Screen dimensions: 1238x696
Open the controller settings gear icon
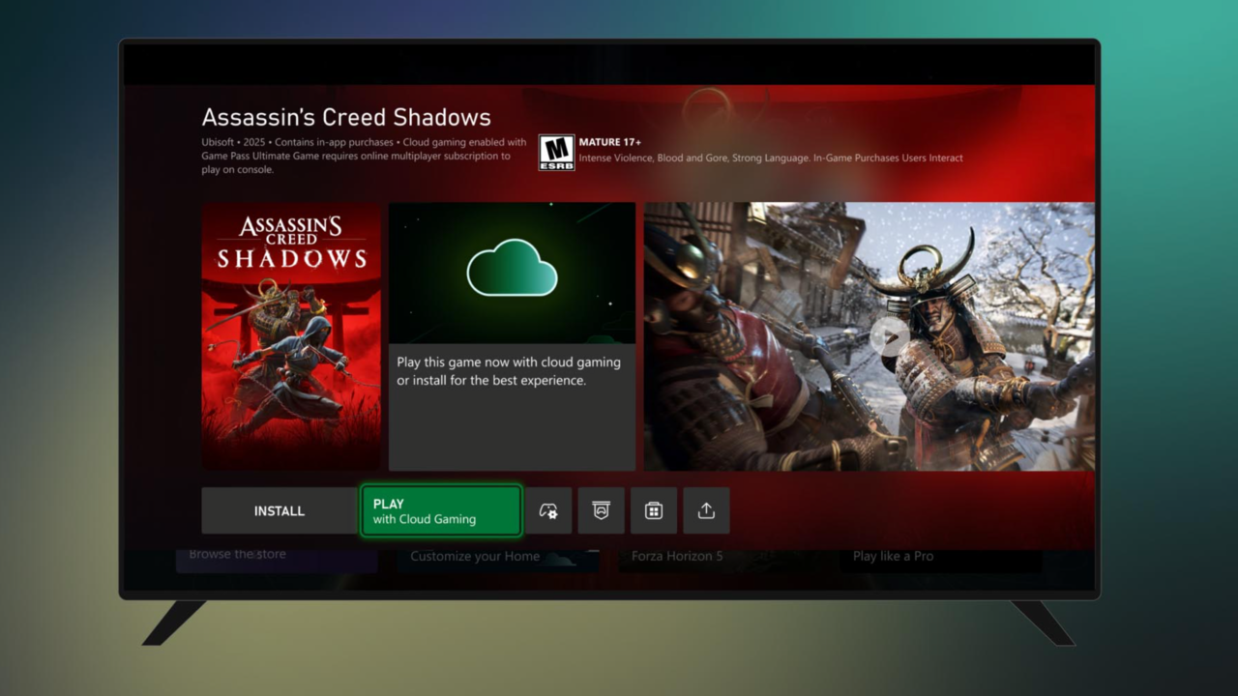[x=548, y=510]
